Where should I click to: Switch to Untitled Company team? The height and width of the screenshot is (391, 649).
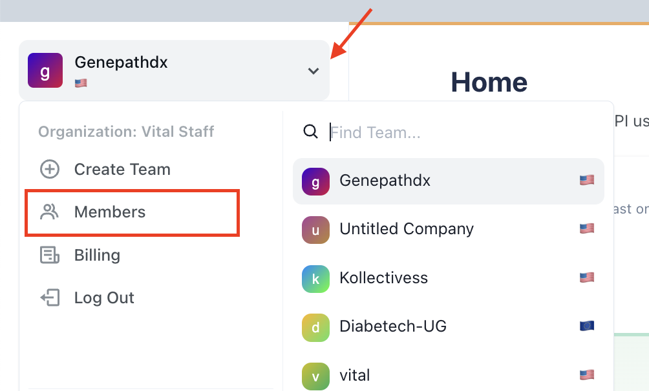pyautogui.click(x=407, y=229)
